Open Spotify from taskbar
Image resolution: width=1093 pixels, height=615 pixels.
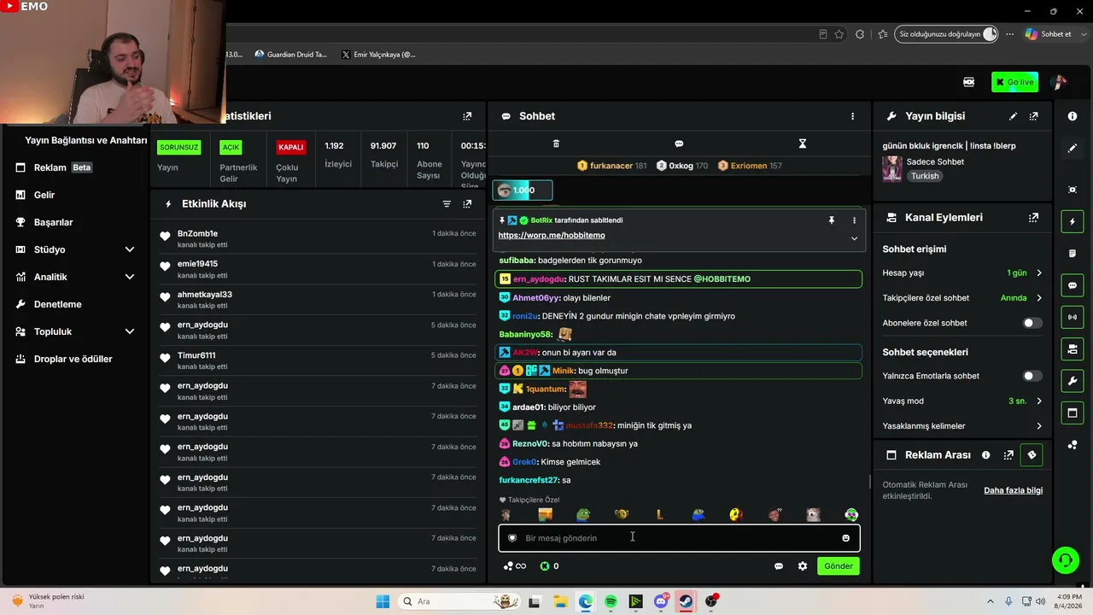point(611,601)
